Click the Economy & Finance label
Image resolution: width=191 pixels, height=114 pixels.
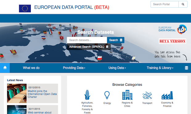pyautogui.click(x=167, y=104)
